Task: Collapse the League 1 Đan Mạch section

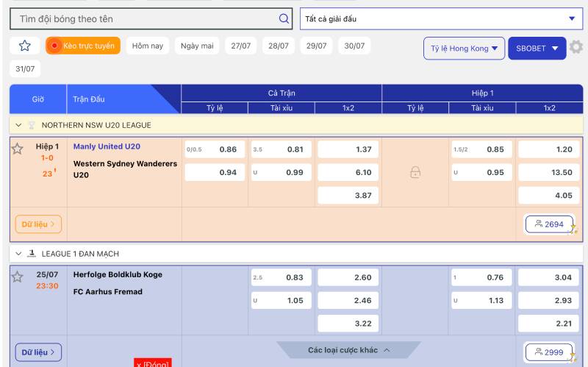Action: click(x=18, y=254)
